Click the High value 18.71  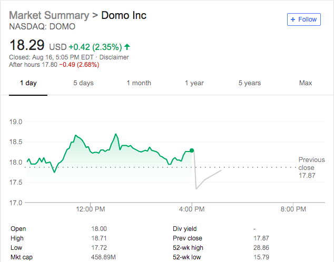[x=99, y=238]
